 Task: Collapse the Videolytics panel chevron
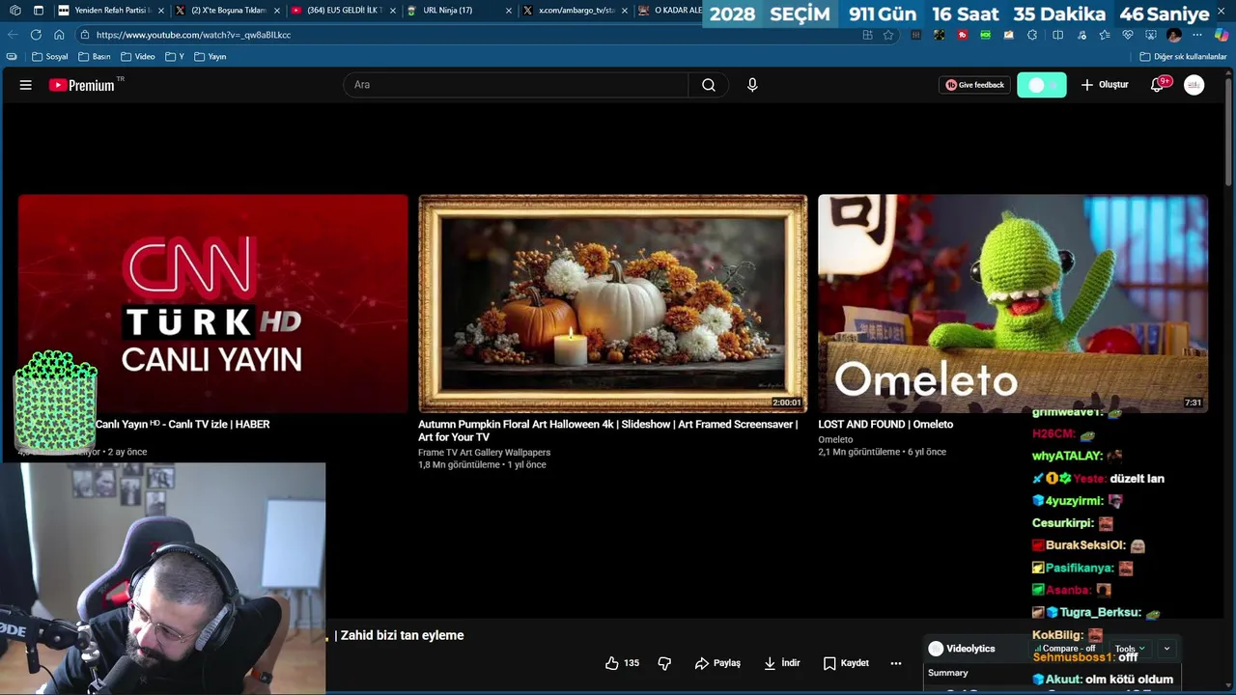(x=1166, y=649)
